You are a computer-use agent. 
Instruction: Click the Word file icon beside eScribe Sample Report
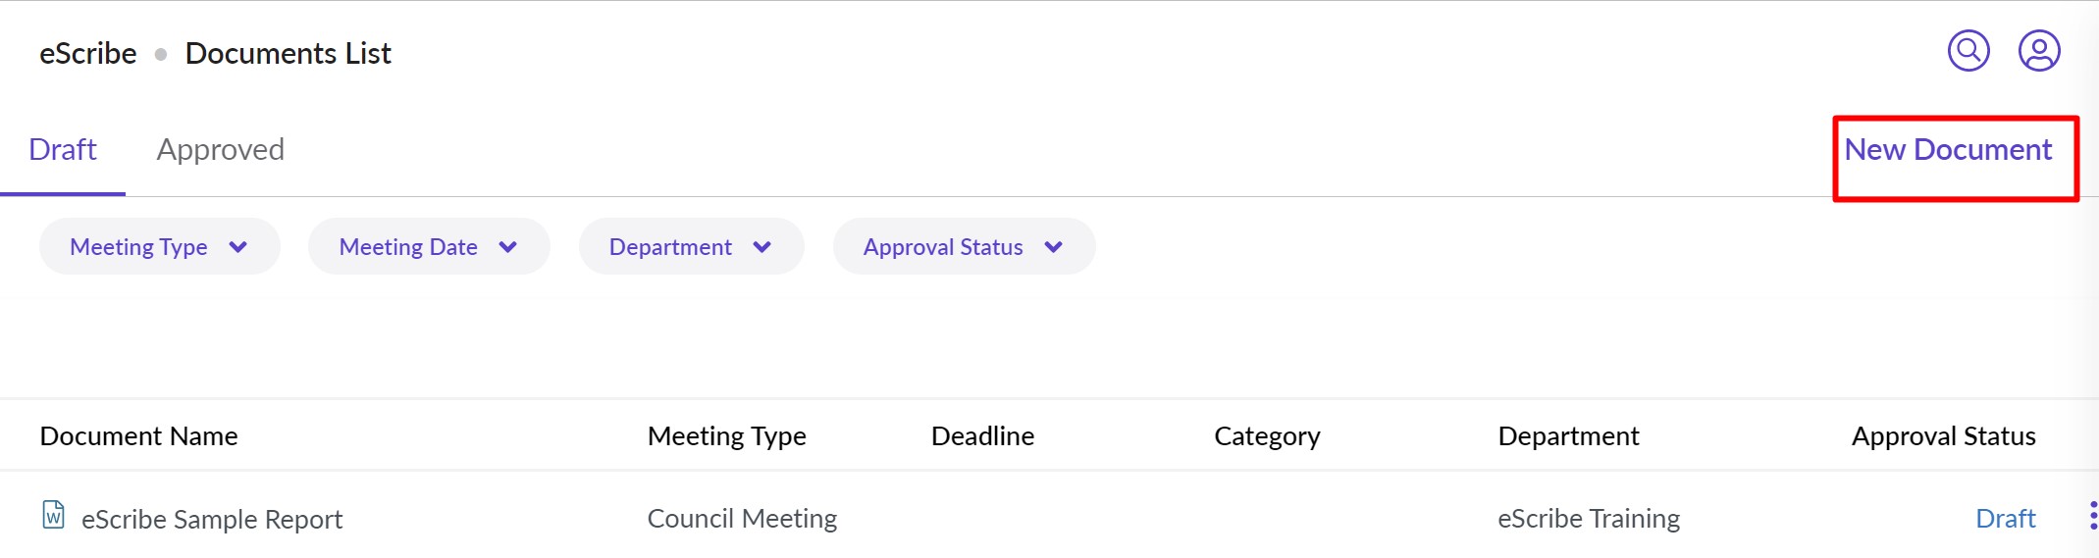54,515
